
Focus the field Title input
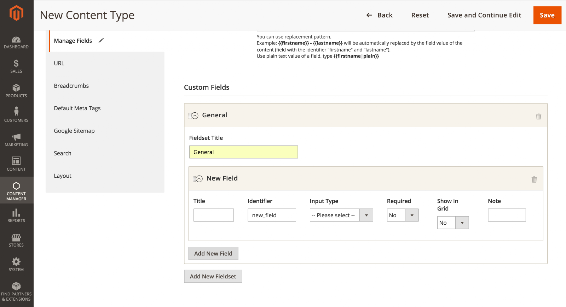click(x=214, y=215)
